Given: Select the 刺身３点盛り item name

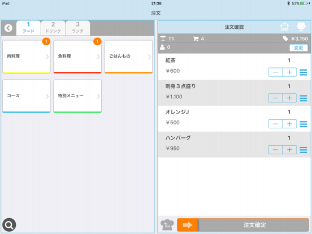Looking at the screenshot, I should [180, 86].
